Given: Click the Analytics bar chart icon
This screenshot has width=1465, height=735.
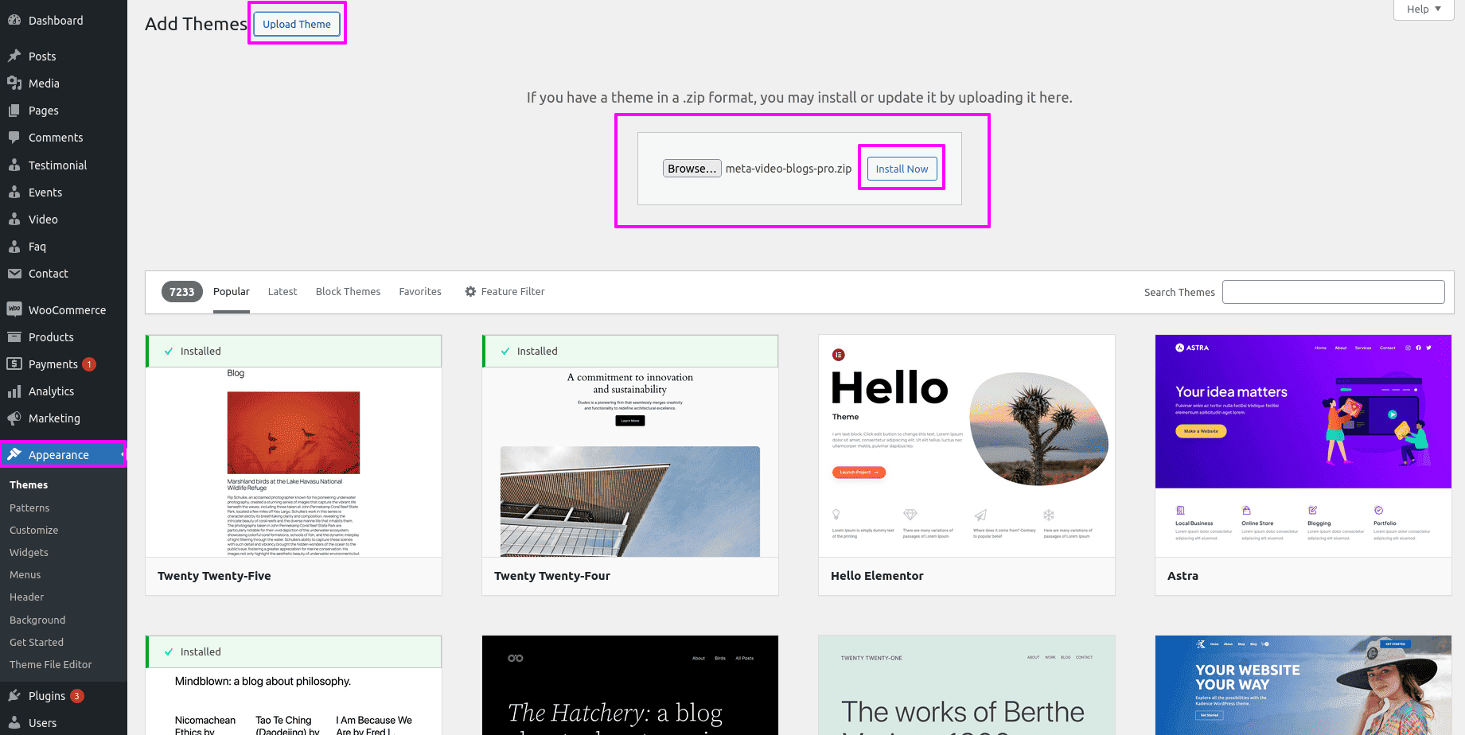Looking at the screenshot, I should pos(14,391).
